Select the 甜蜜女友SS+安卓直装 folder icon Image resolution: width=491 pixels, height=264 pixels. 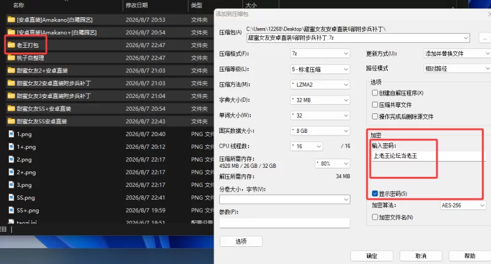[x=11, y=109]
